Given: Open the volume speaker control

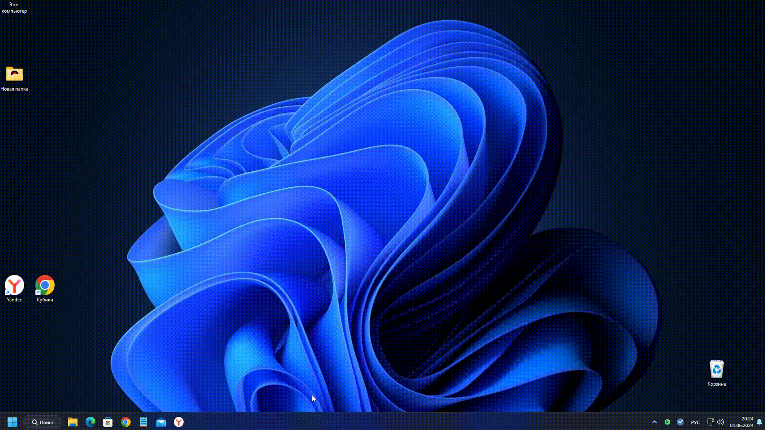Looking at the screenshot, I should point(720,422).
